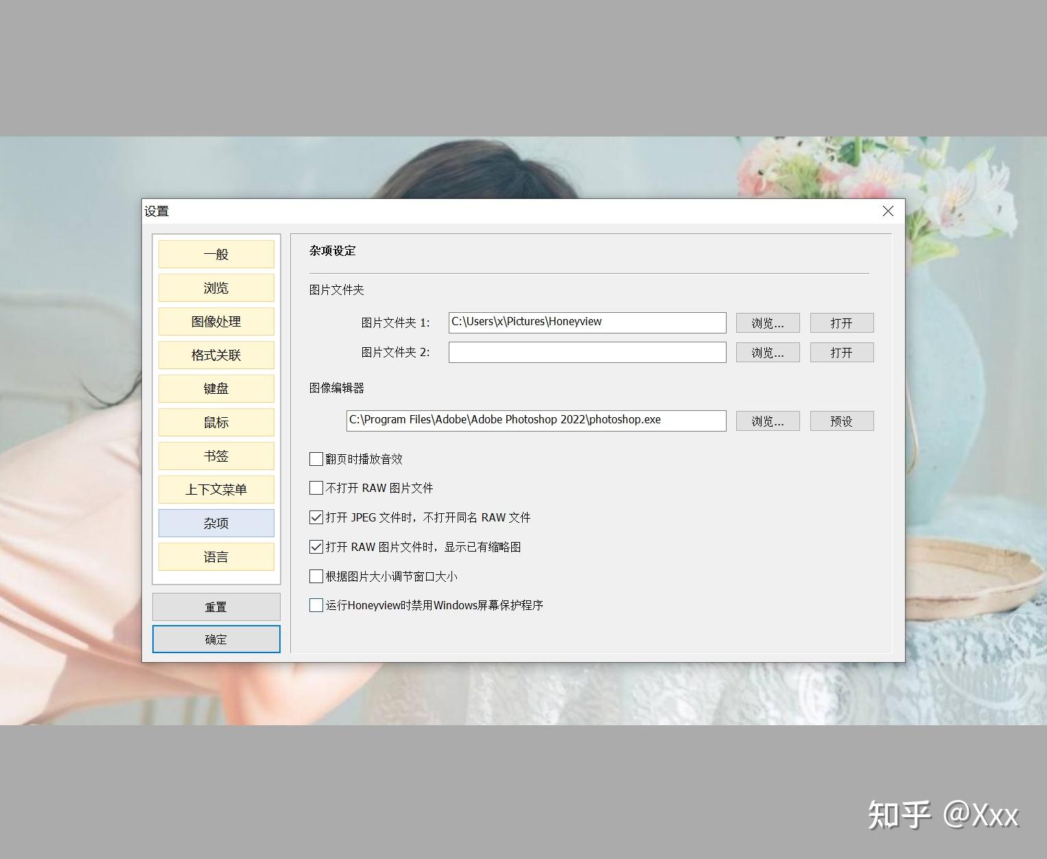Enable the 翻页时播放音效 checkbox
Screen dimensions: 1047x859
316,458
